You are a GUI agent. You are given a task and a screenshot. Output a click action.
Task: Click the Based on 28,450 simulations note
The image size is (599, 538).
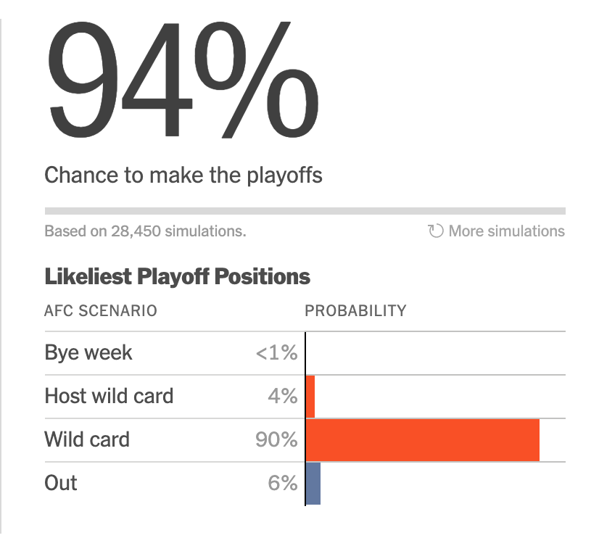pyautogui.click(x=145, y=231)
